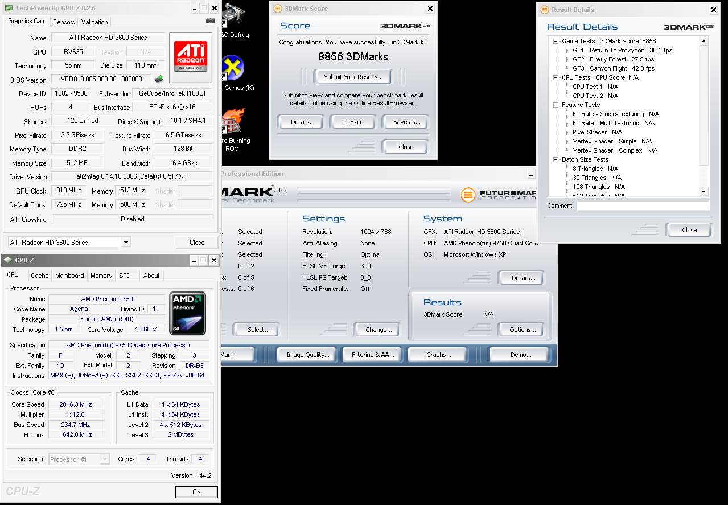Open the Mainboard tab in CPU-Z
728x505 pixels.
69,276
